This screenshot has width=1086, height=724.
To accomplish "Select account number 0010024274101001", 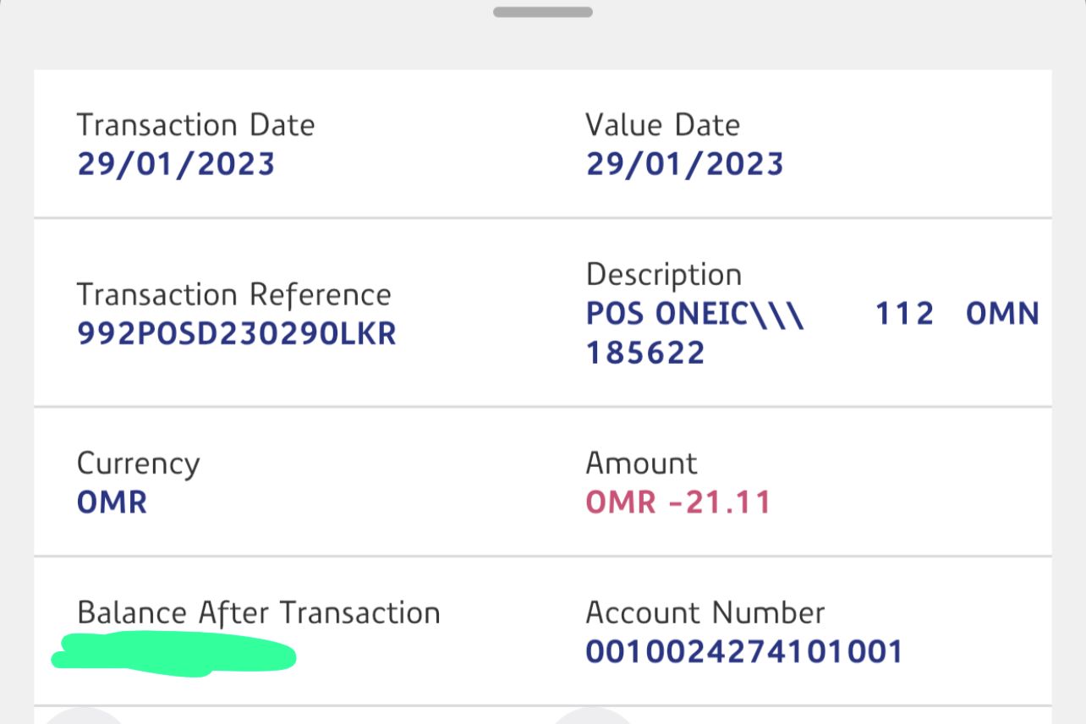I will point(744,651).
